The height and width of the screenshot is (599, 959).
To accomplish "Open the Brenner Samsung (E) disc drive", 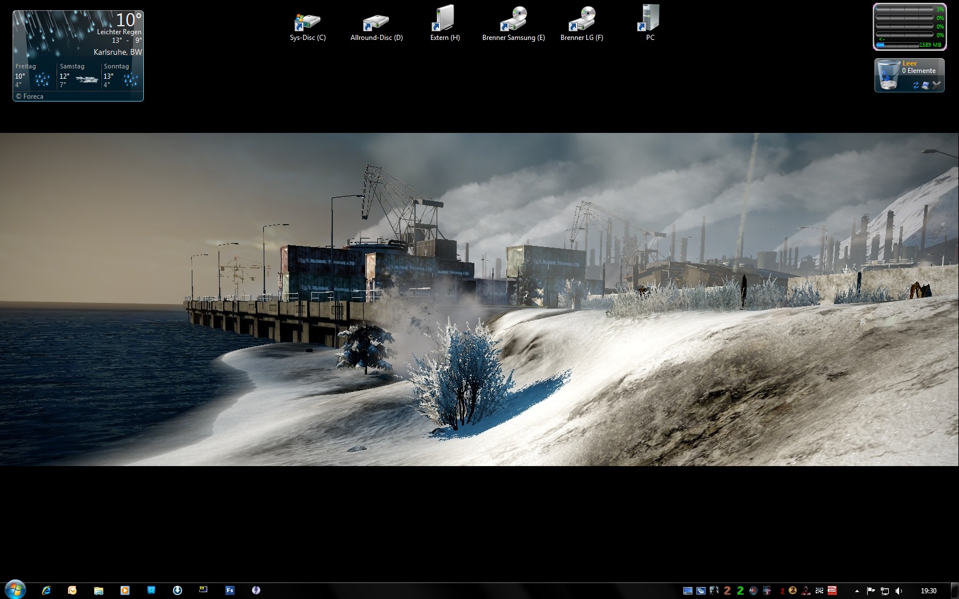I will tap(513, 24).
